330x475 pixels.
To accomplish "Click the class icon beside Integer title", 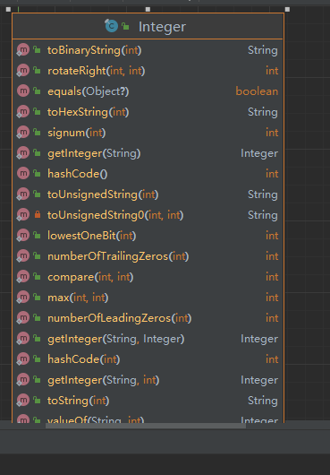I will 111,26.
